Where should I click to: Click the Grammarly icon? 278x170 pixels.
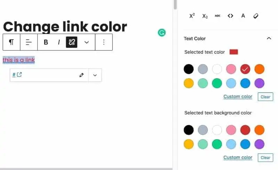(162, 33)
